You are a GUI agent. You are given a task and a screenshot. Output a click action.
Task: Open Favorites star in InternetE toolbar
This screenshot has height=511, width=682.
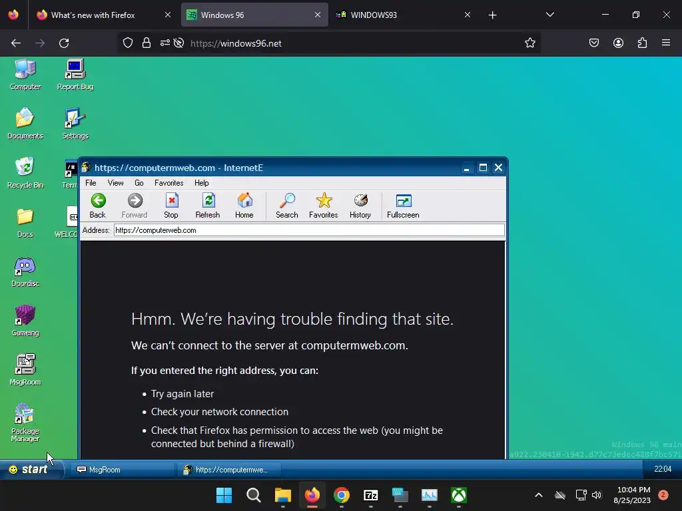click(x=323, y=206)
